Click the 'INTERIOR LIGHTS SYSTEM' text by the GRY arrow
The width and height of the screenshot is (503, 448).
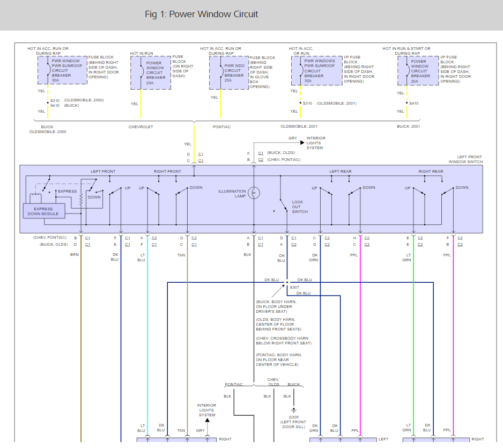point(316,143)
